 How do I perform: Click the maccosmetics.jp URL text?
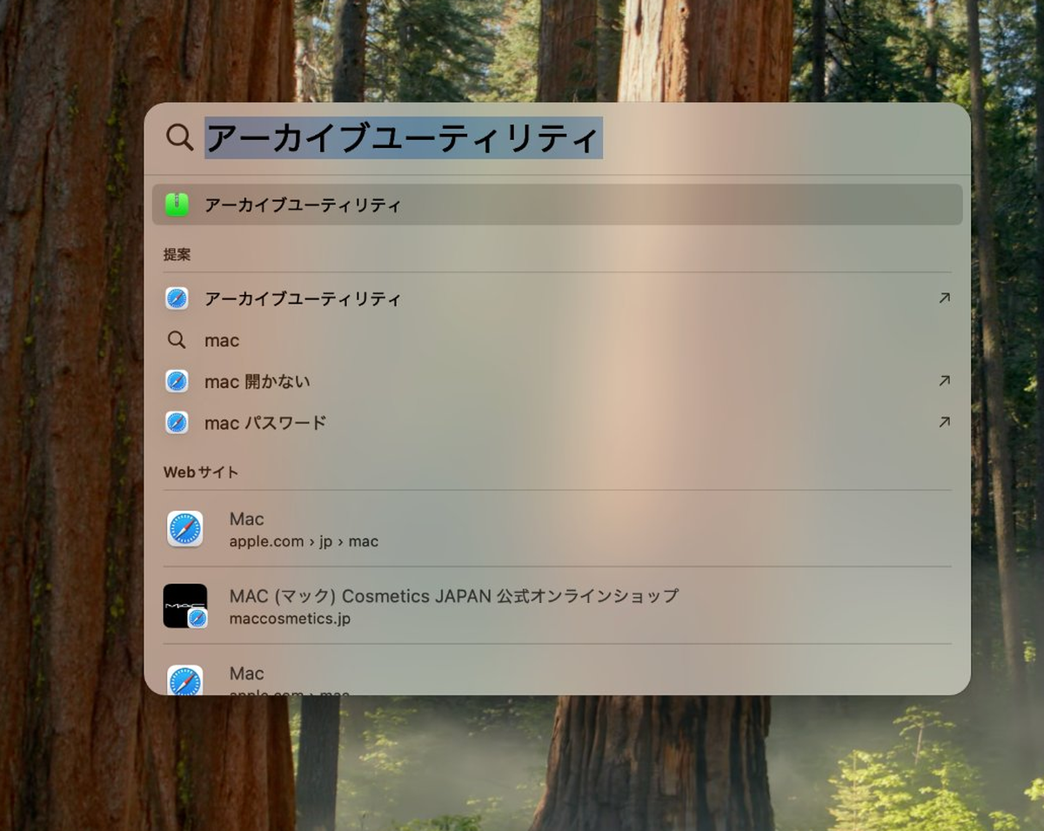[x=290, y=619]
